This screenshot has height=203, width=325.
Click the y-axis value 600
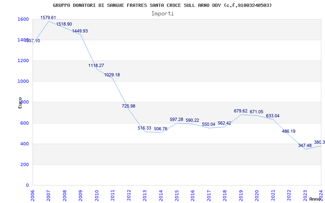point(25,123)
